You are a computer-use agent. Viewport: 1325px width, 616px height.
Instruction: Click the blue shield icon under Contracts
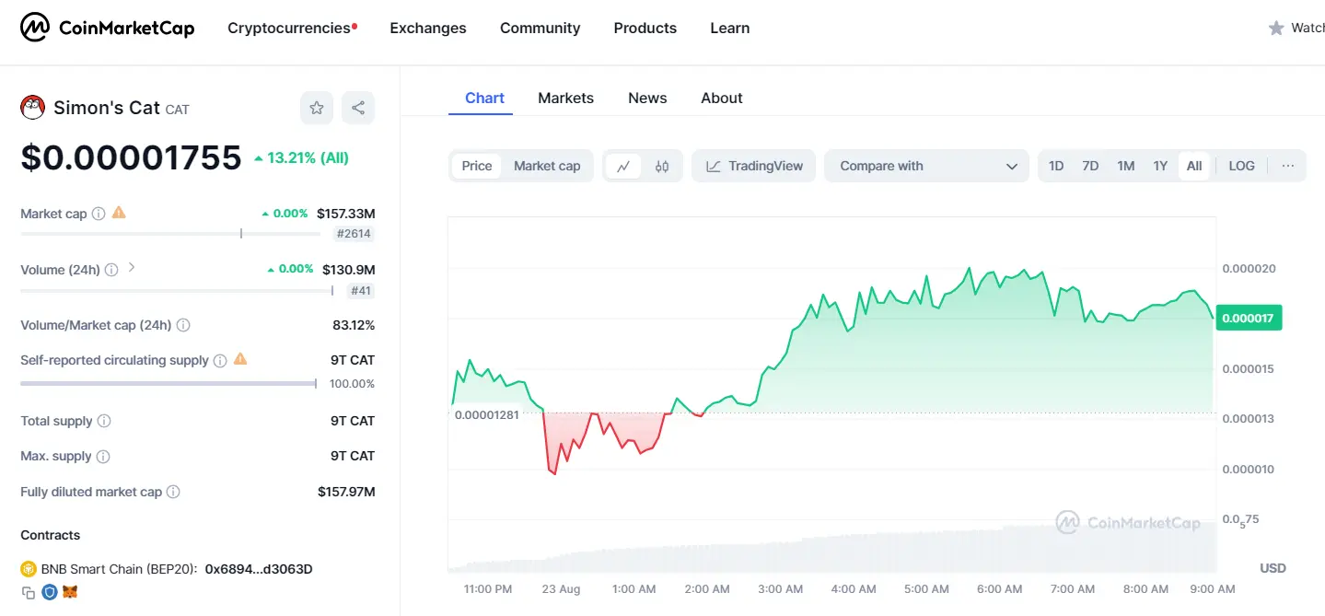click(50, 592)
